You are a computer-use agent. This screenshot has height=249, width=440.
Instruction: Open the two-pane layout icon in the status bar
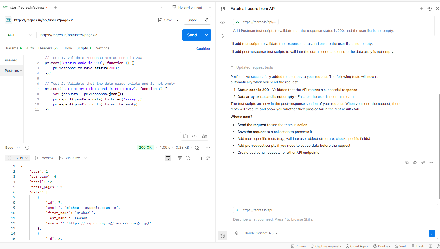tap(431, 246)
